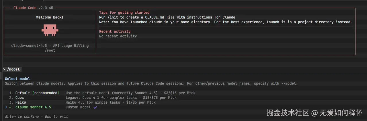Image resolution: width=367 pixels, height=121 pixels.
Task: Select the Opus model option
Action: pos(19,98)
